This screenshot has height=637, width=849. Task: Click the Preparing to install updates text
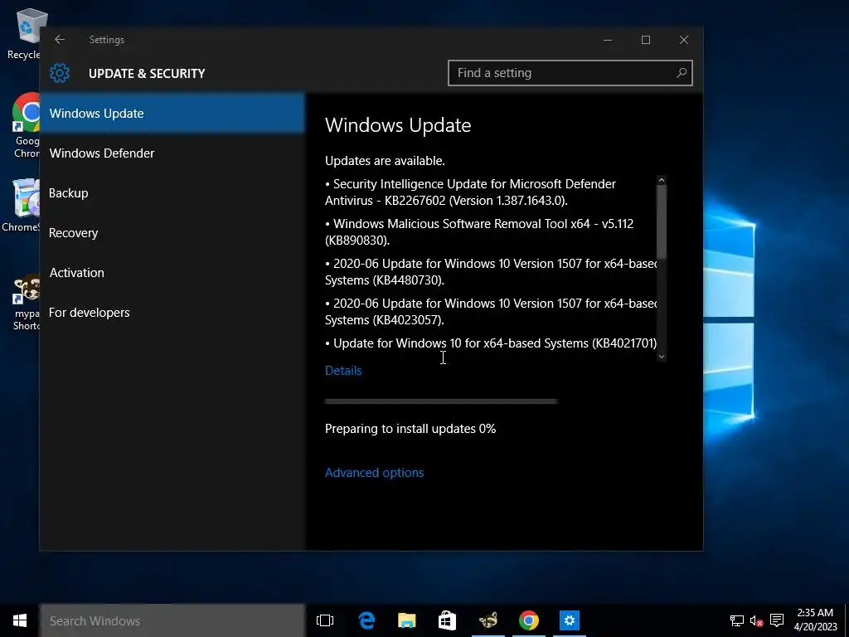pos(410,429)
